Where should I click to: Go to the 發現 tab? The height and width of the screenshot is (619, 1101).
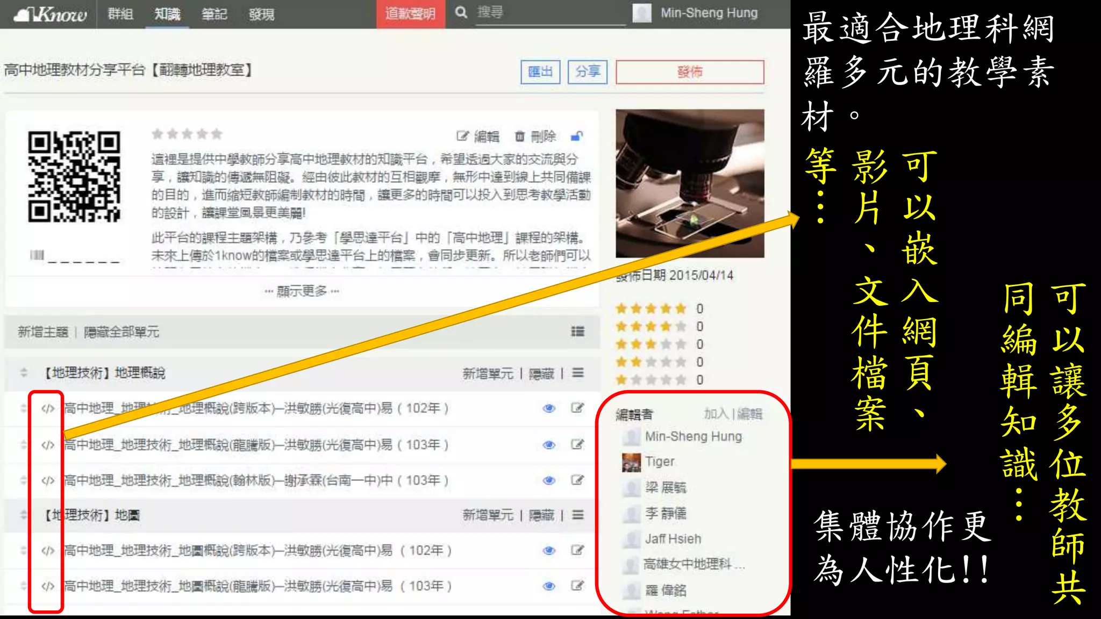point(262,14)
